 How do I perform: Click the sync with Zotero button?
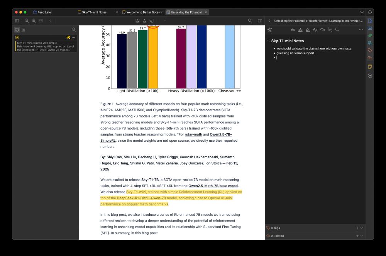[370, 12]
